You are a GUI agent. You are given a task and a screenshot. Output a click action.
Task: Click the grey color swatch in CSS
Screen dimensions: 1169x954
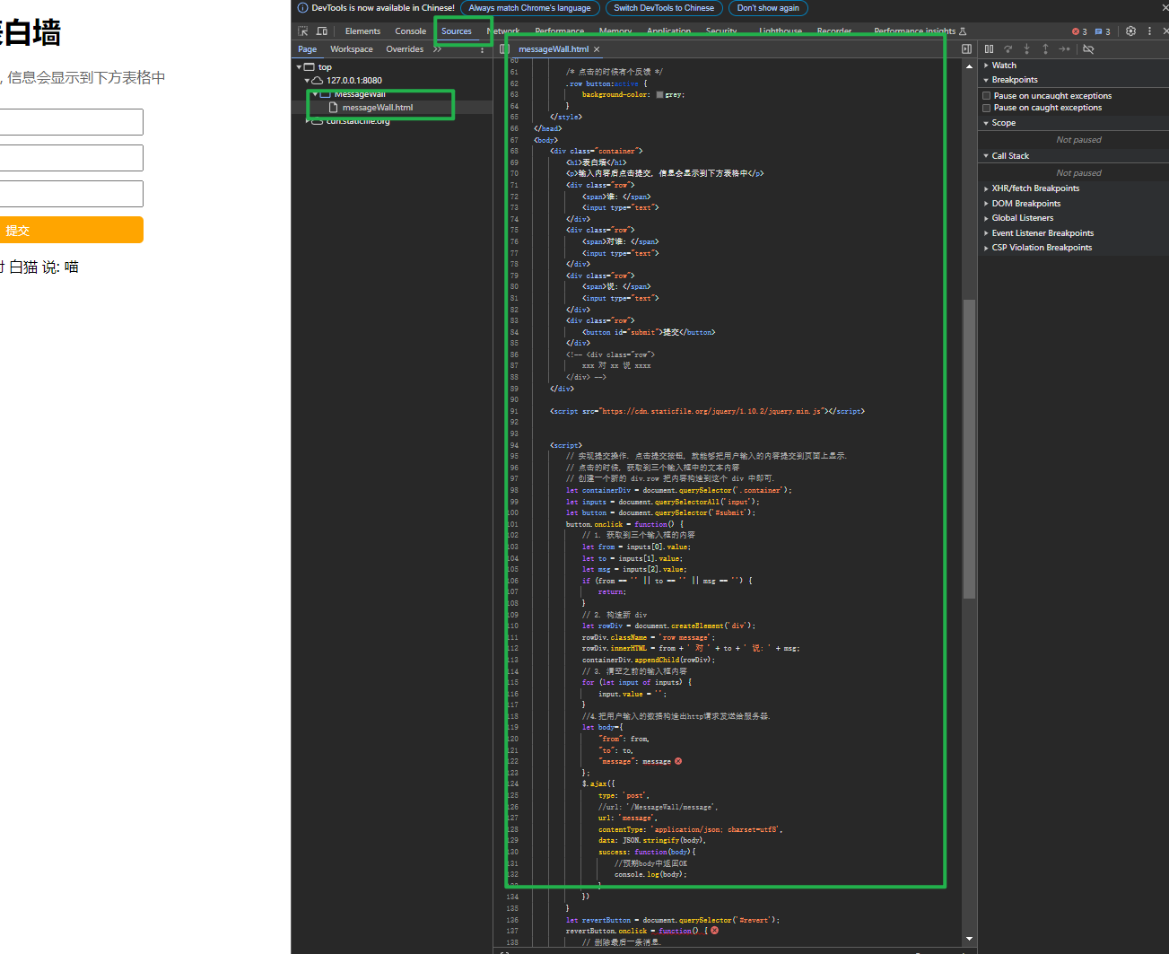660,94
